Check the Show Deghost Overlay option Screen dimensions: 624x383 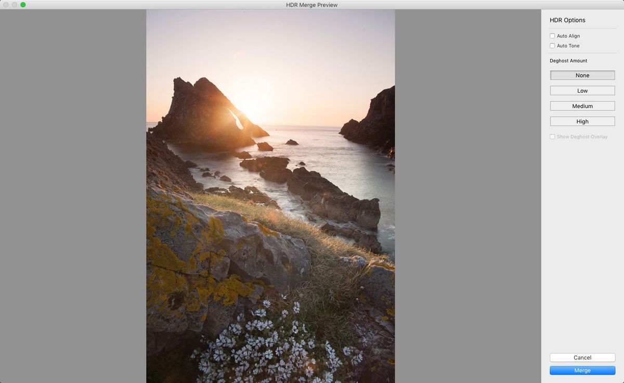point(552,136)
